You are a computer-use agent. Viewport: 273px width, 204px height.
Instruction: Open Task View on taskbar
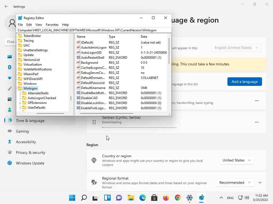(x=95, y=198)
